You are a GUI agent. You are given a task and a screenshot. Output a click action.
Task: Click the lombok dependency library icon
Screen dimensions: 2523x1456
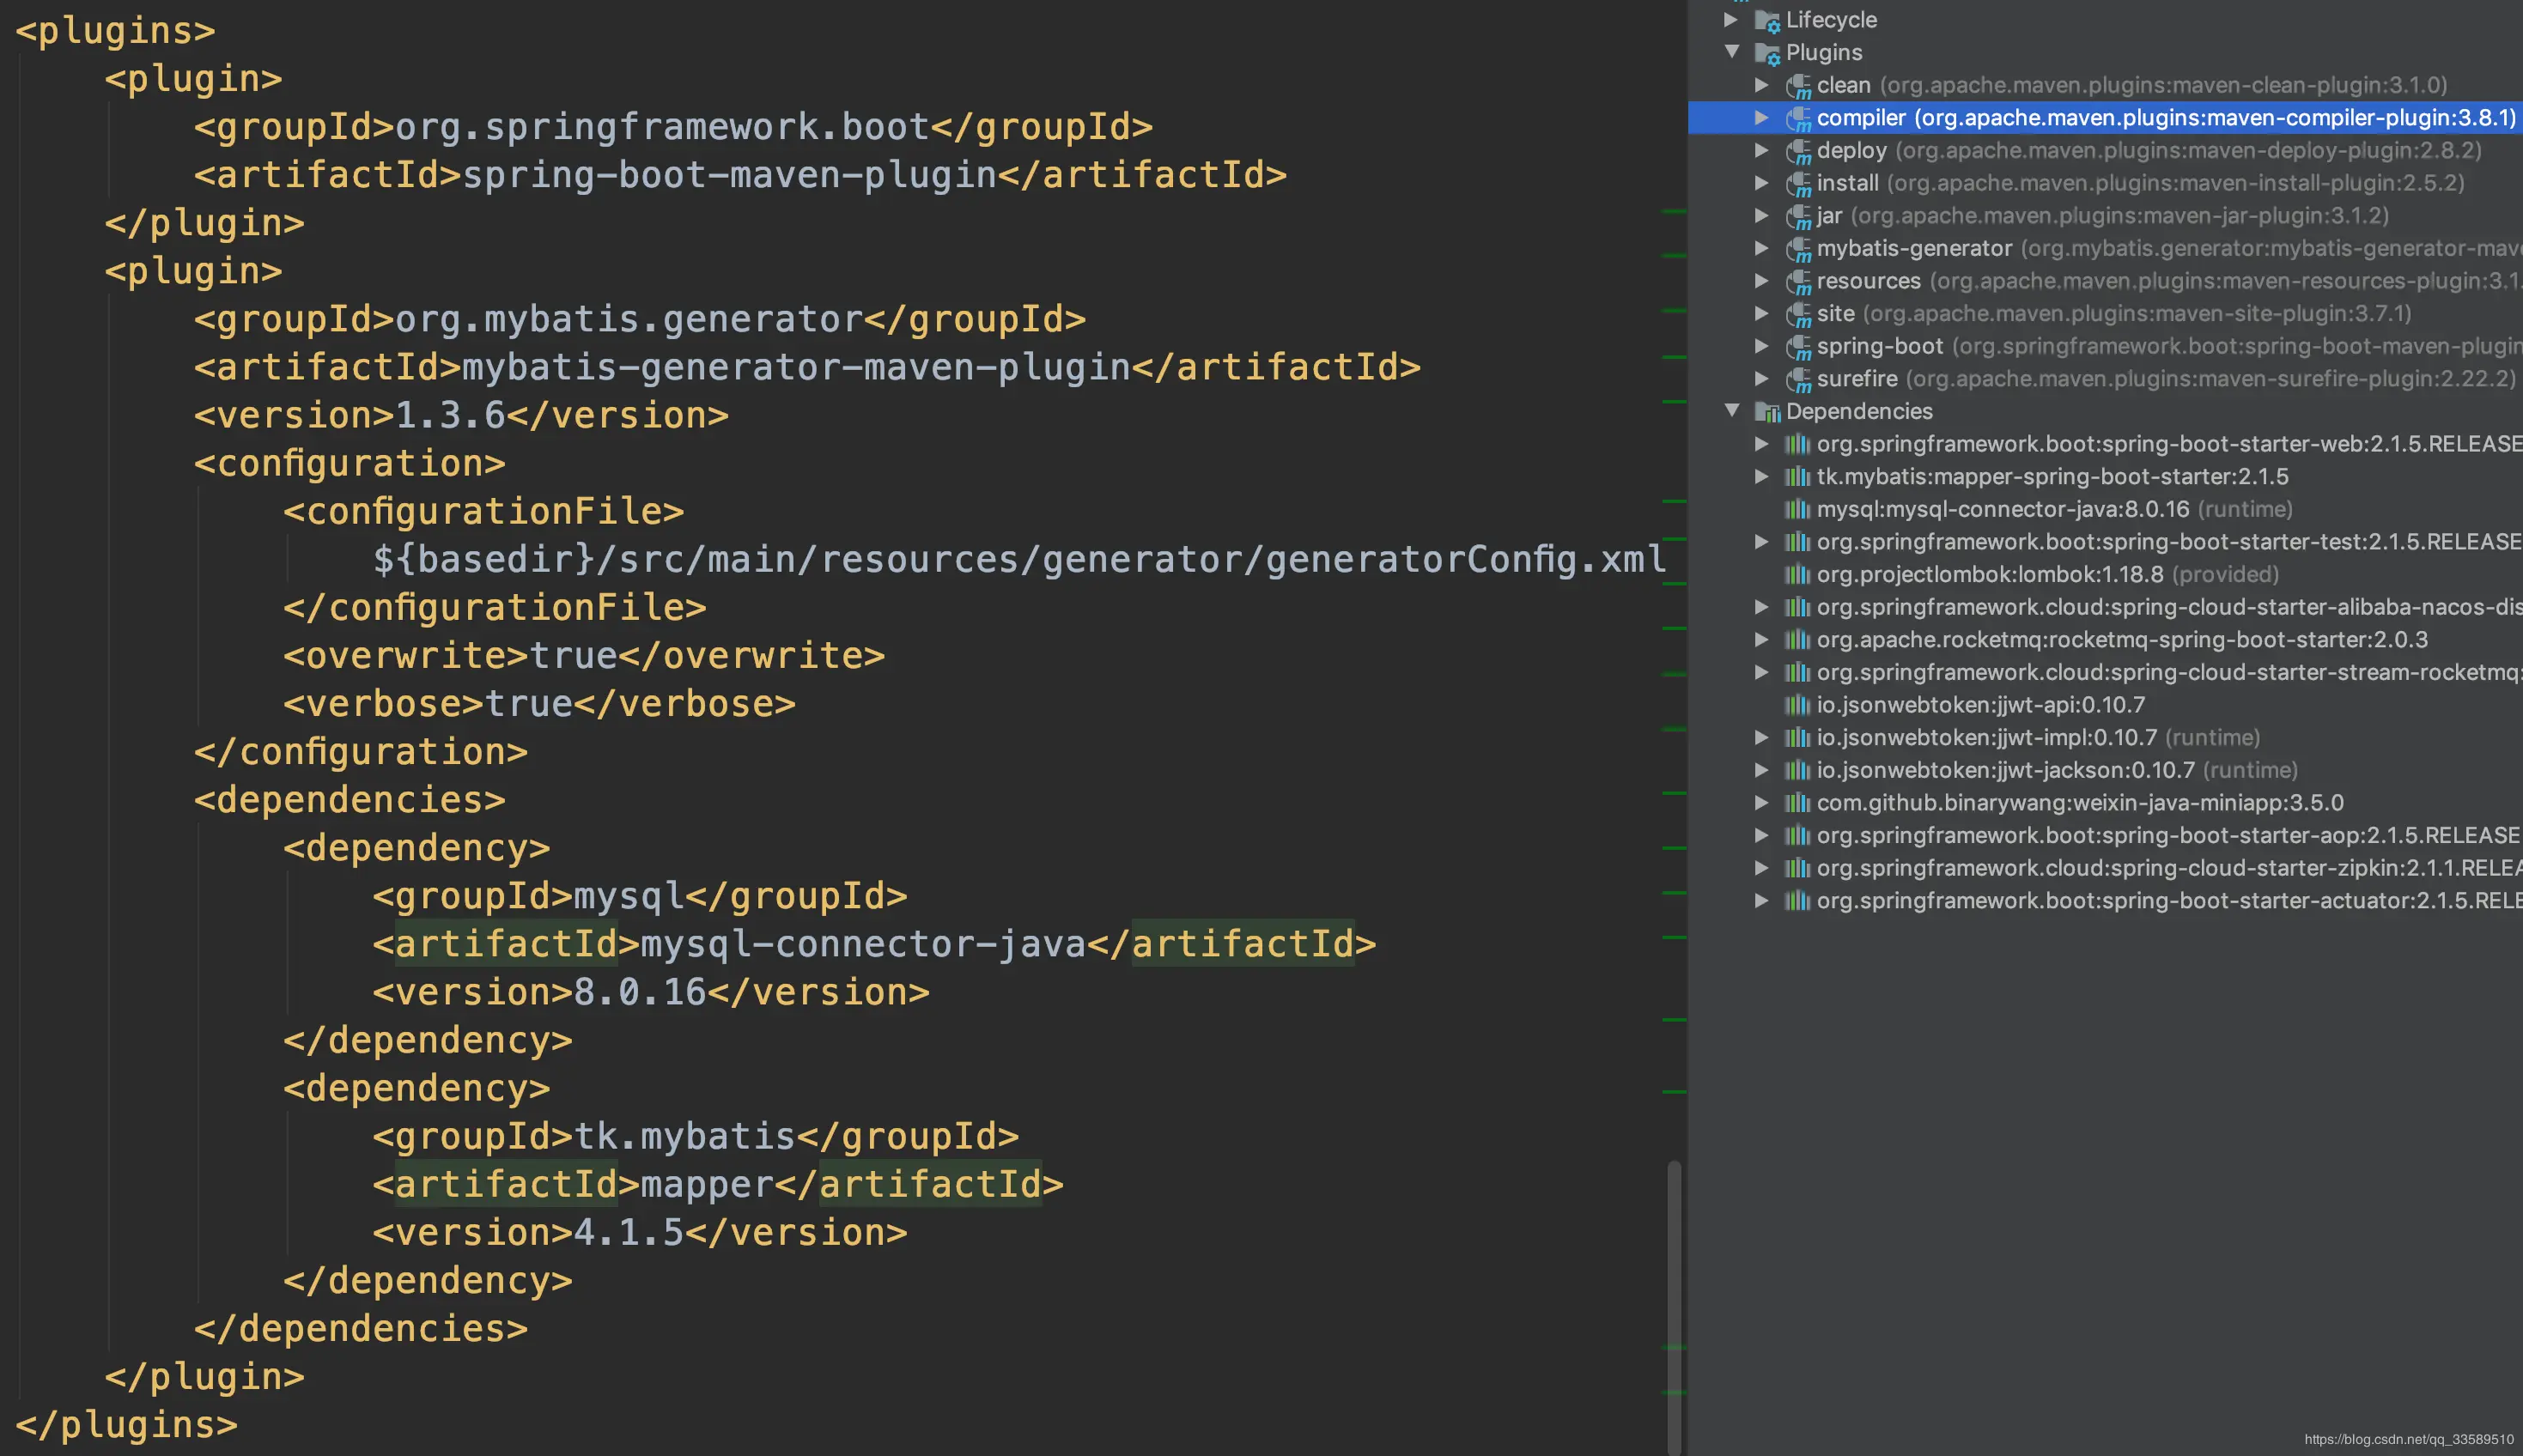point(1797,575)
